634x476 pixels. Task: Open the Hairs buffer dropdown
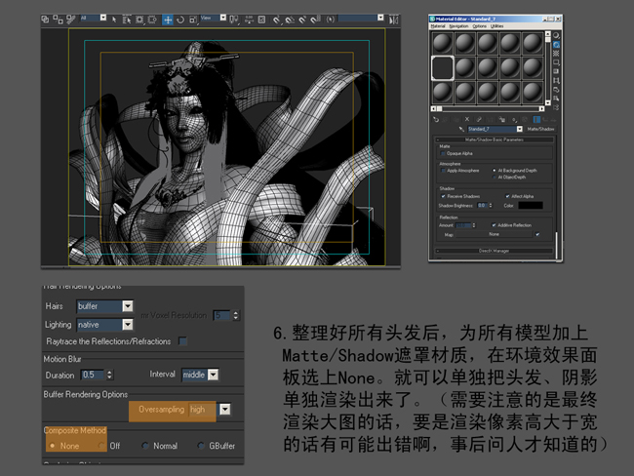pyautogui.click(x=128, y=306)
